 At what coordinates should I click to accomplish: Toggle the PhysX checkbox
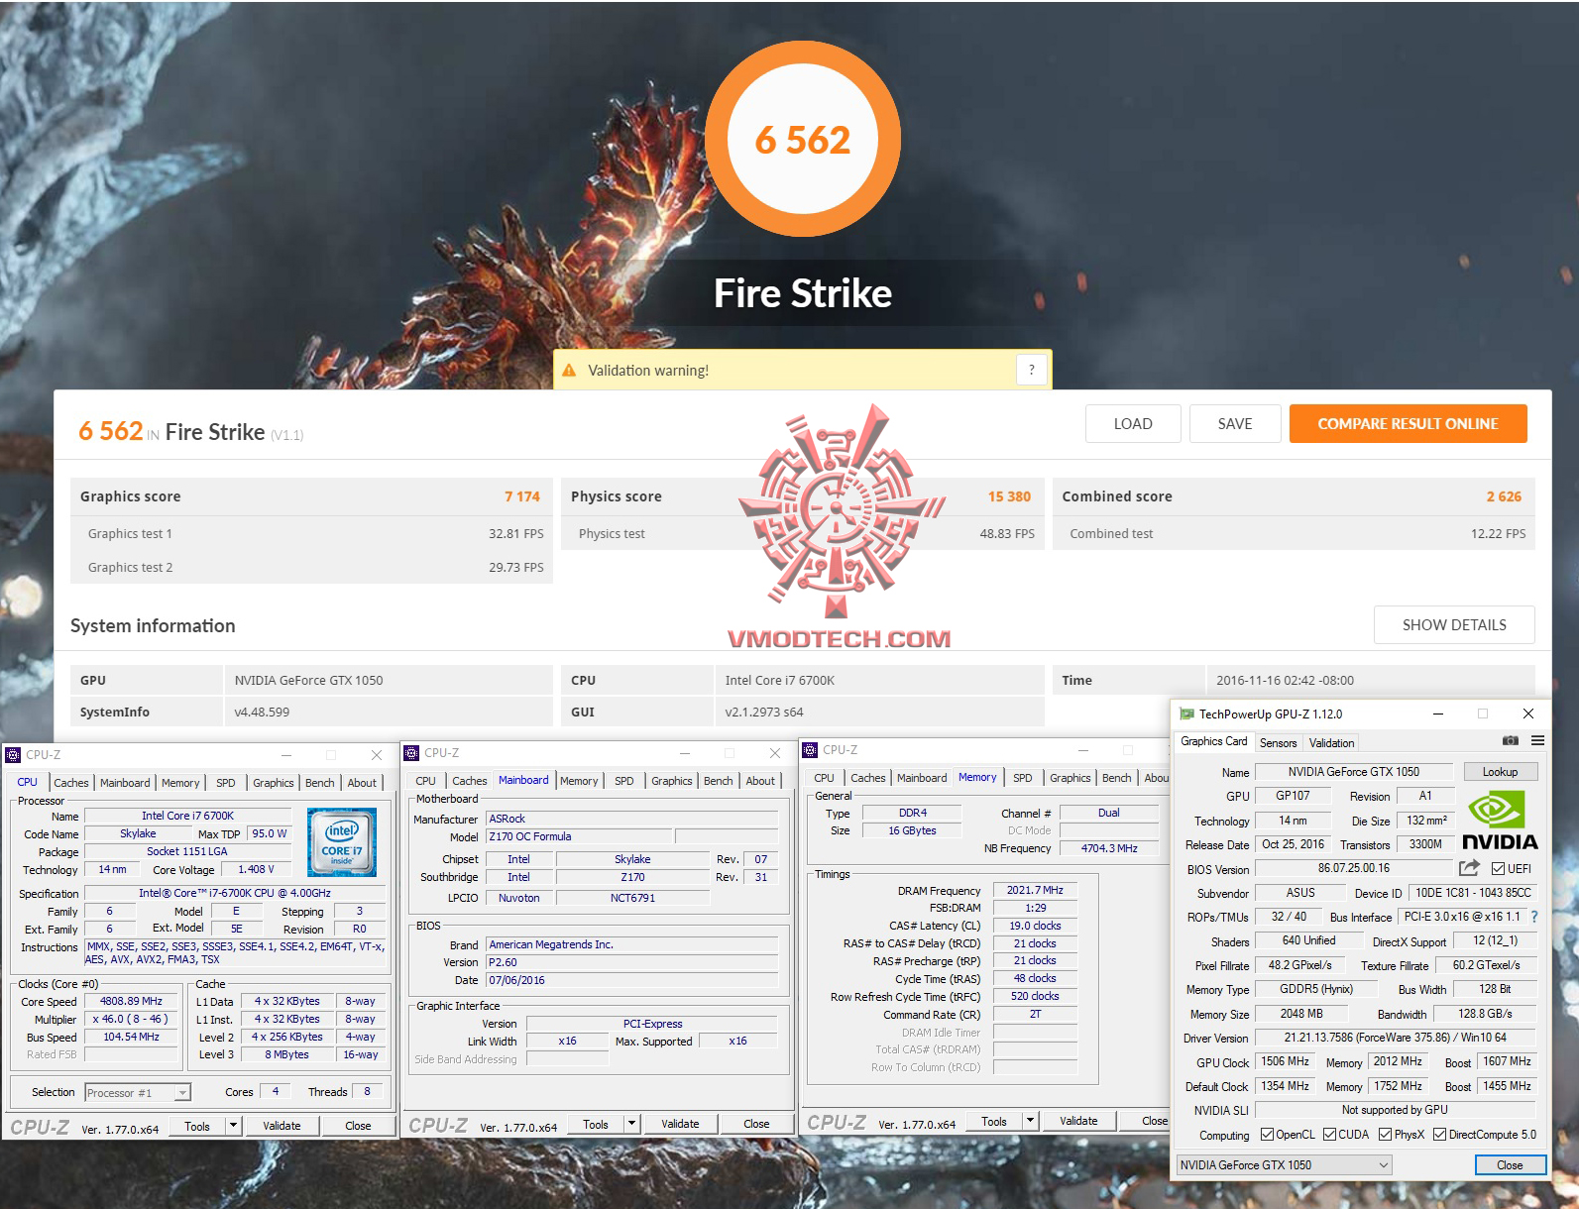pyautogui.click(x=1385, y=1135)
